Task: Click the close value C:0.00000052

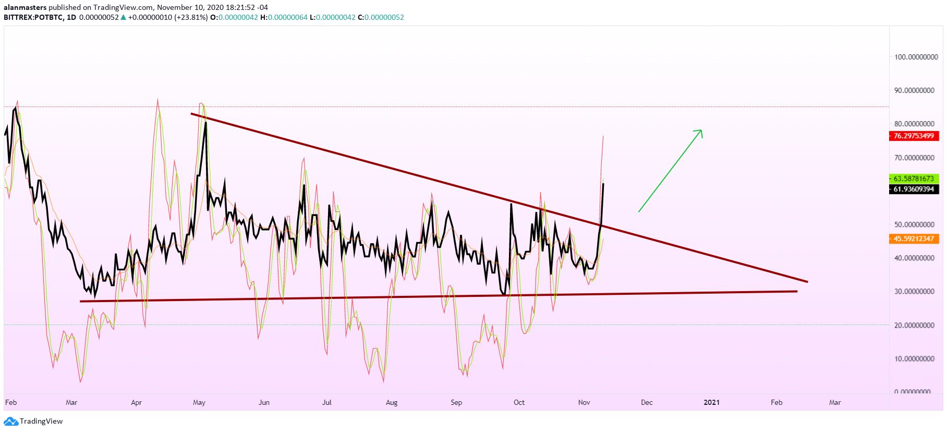Action: click(x=381, y=17)
